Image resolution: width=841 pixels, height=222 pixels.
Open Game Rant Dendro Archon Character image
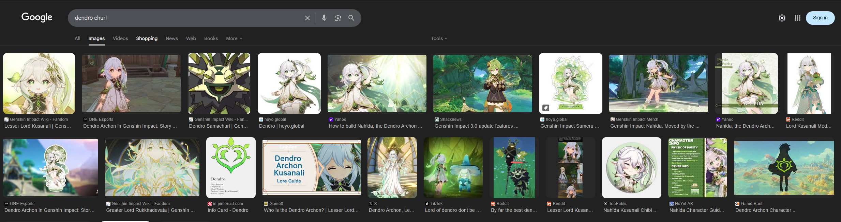[x=784, y=168]
